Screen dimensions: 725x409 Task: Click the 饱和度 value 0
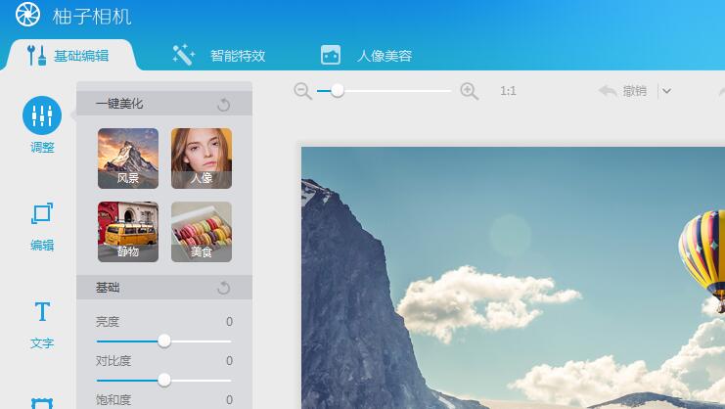pos(229,400)
